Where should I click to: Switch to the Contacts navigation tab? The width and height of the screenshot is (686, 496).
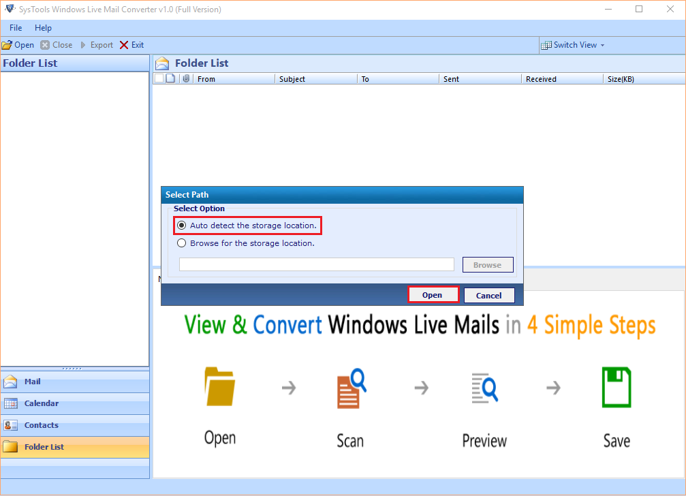(75, 425)
